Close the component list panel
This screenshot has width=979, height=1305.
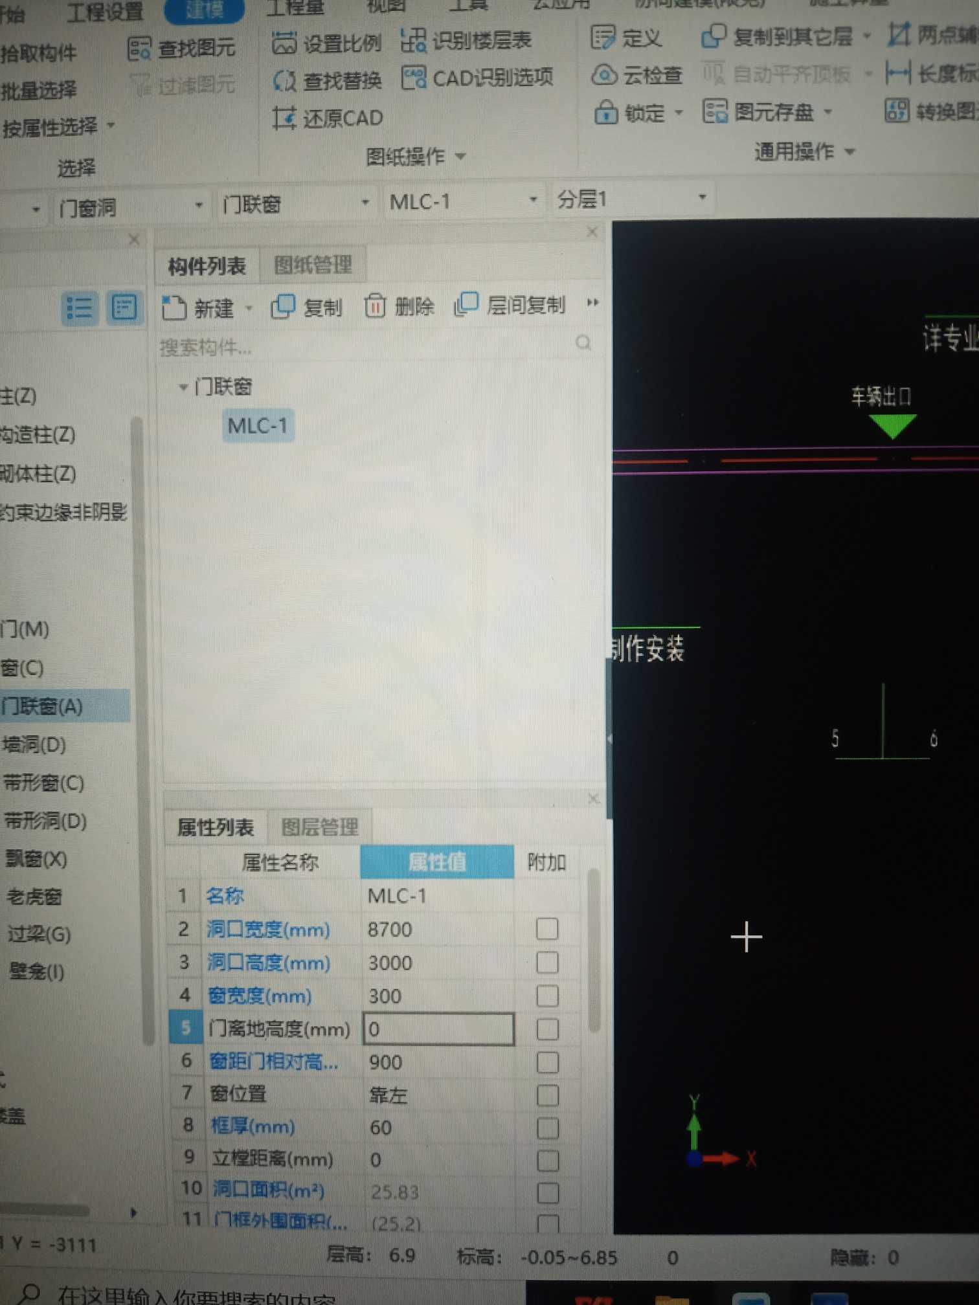[x=592, y=232]
